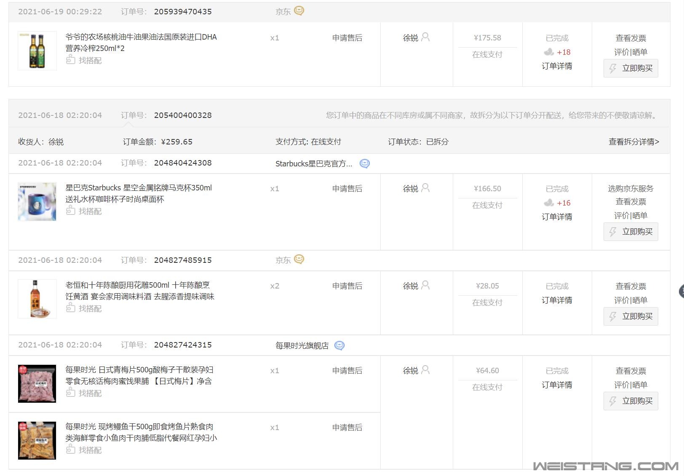Open 烤鳗鱼干 product thumbnail
684x476 pixels.
point(37,440)
